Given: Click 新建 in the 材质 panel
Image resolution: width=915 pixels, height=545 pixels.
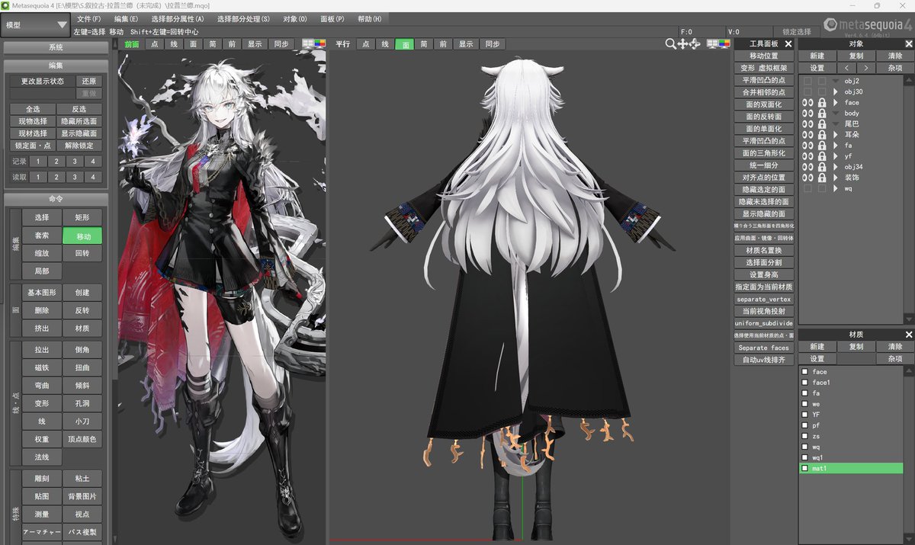Looking at the screenshot, I should 817,347.
